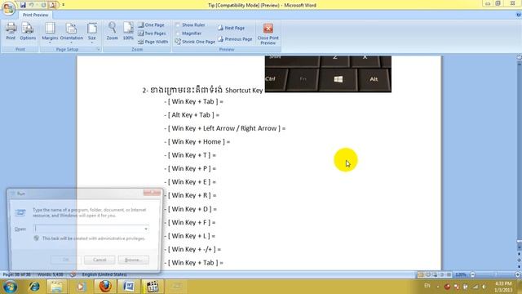Click the disabled OK button in Run dialog
This screenshot has width=522, height=294.
pos(65,260)
